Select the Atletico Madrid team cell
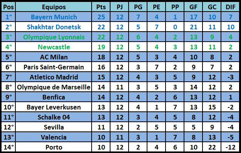This screenshot has height=153, width=241. coord(54,77)
